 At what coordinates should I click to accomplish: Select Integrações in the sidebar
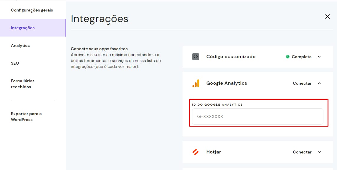pyautogui.click(x=23, y=28)
